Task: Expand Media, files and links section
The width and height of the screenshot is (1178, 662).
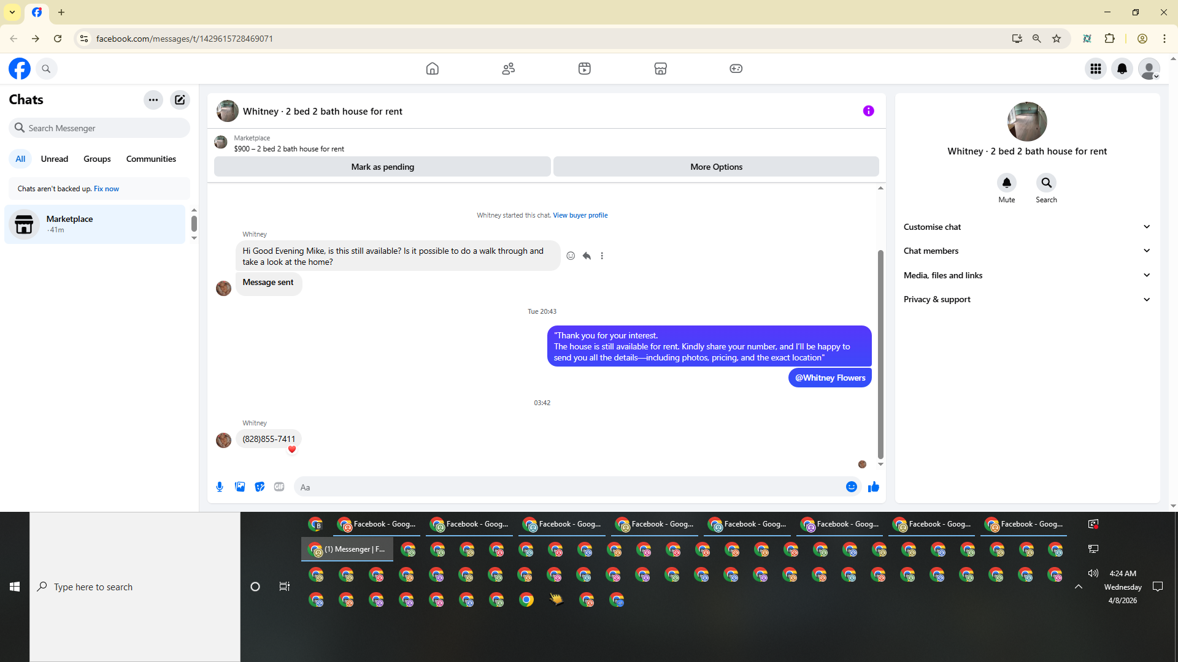Action: coord(1026,275)
